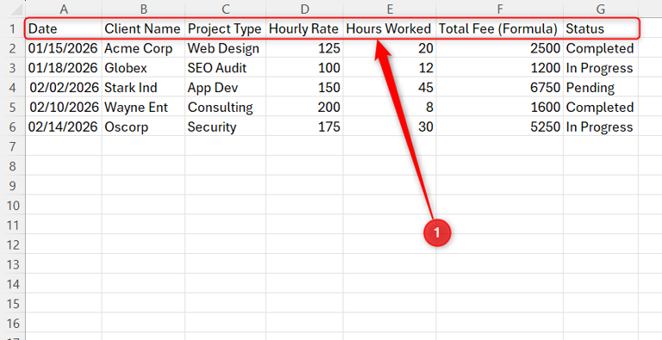Screen dimensions: 662x340
Task: Click the Status header cell
Action: [x=601, y=28]
